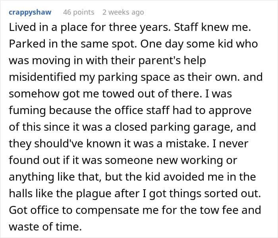Open the crappyshaw user profile

30,12
